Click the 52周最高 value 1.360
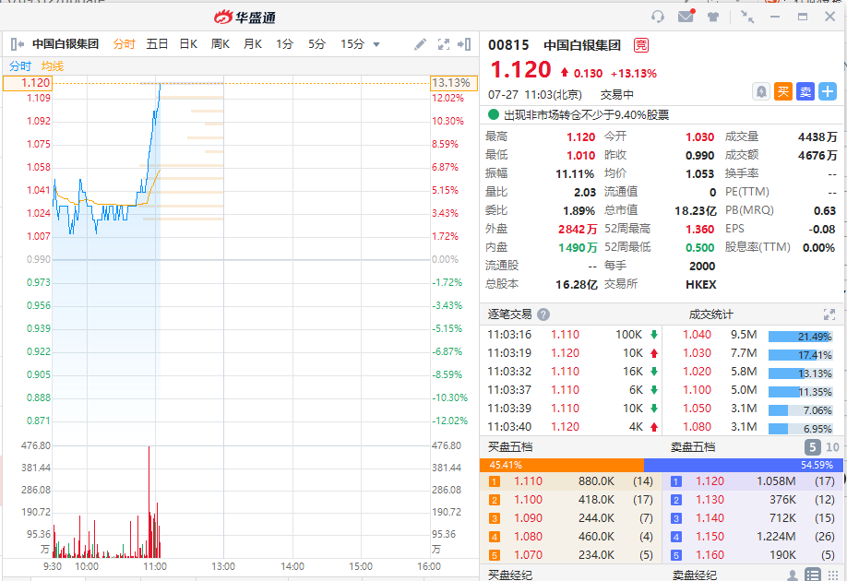Image resolution: width=847 pixels, height=581 pixels. coord(700,229)
